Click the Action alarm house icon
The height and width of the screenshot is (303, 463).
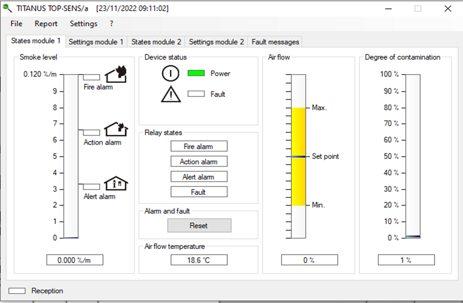pos(116,129)
